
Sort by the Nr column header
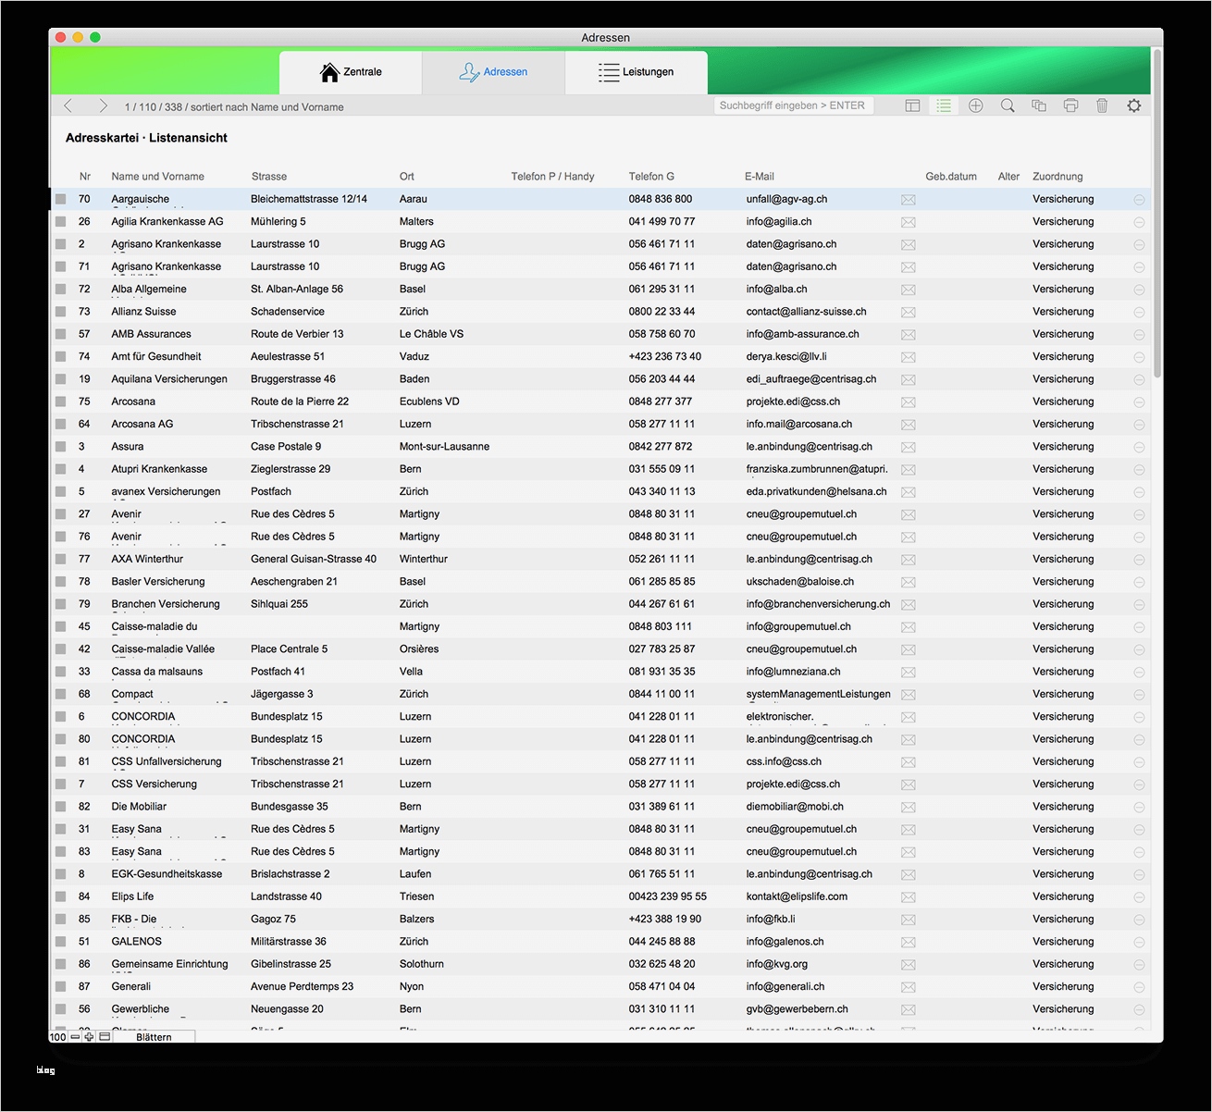coord(85,177)
